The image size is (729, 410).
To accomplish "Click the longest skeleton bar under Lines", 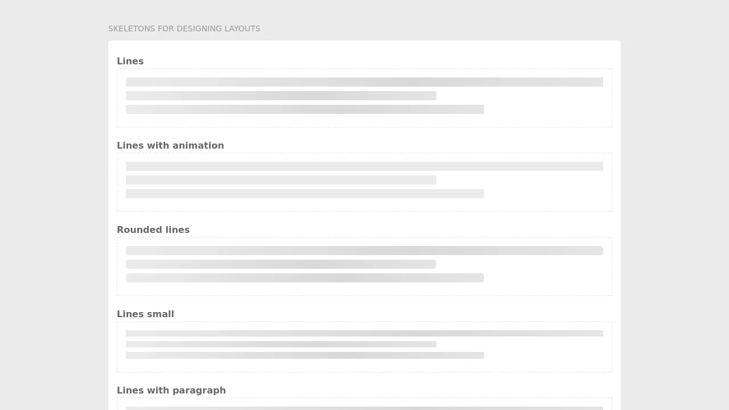I will (x=364, y=82).
